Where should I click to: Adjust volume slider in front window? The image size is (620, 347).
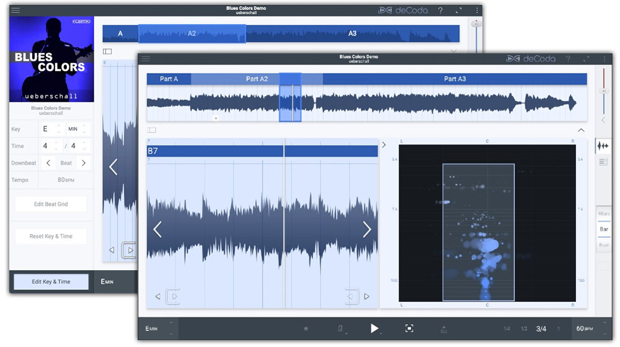(603, 91)
